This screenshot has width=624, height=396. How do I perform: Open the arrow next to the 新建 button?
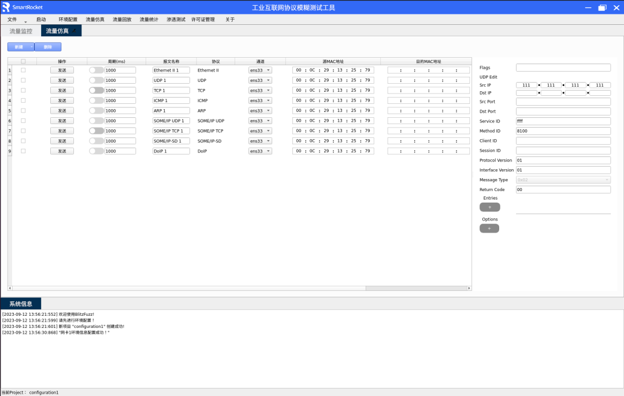[x=32, y=47]
